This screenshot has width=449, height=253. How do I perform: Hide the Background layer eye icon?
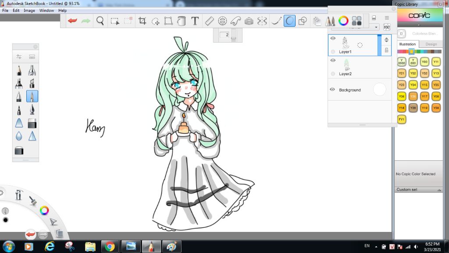click(332, 90)
